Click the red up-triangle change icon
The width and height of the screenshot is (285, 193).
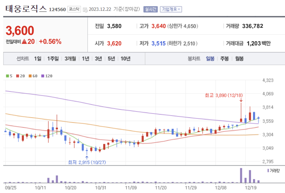coord(24,41)
